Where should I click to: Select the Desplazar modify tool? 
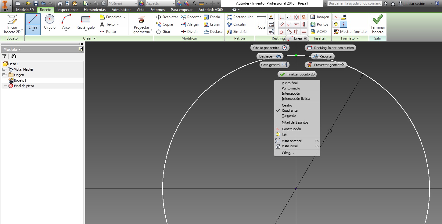click(x=167, y=17)
